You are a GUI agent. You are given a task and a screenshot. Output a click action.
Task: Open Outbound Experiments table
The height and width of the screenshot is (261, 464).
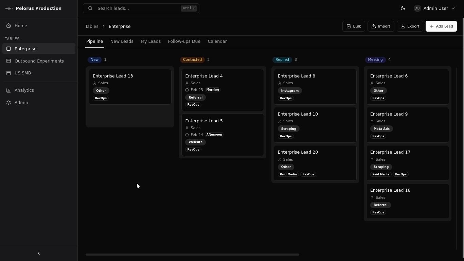click(x=39, y=61)
